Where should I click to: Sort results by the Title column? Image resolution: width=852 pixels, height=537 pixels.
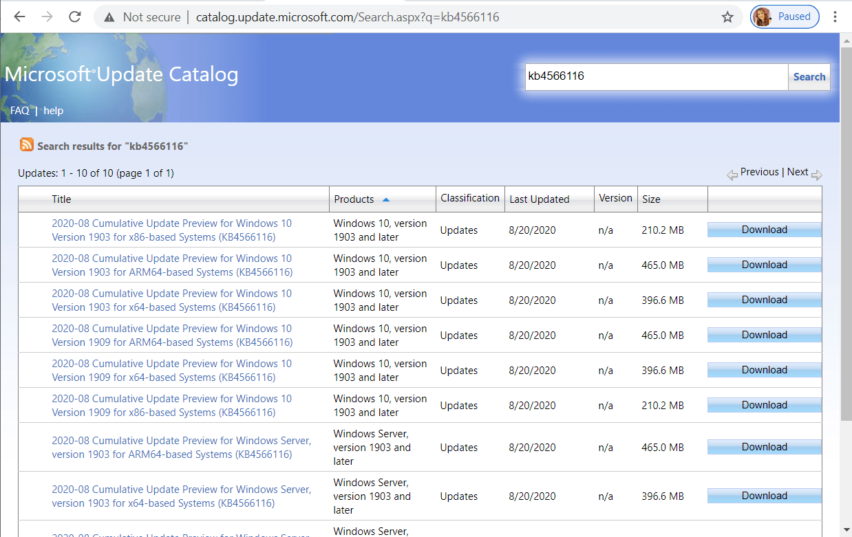click(x=61, y=199)
